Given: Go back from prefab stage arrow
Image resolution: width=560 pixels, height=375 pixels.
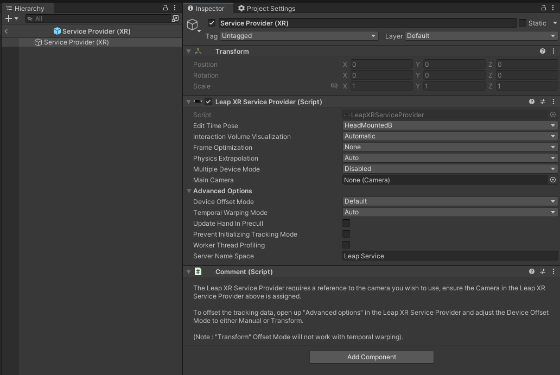Looking at the screenshot, I should [x=6, y=31].
